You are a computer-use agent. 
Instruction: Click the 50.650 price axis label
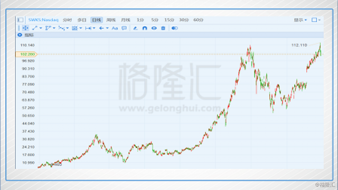[28, 116]
